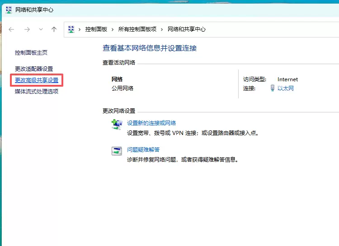Viewport: 339px width, 246px height.
Task: Click the 查看活动网络 section label
Action: 119,63
